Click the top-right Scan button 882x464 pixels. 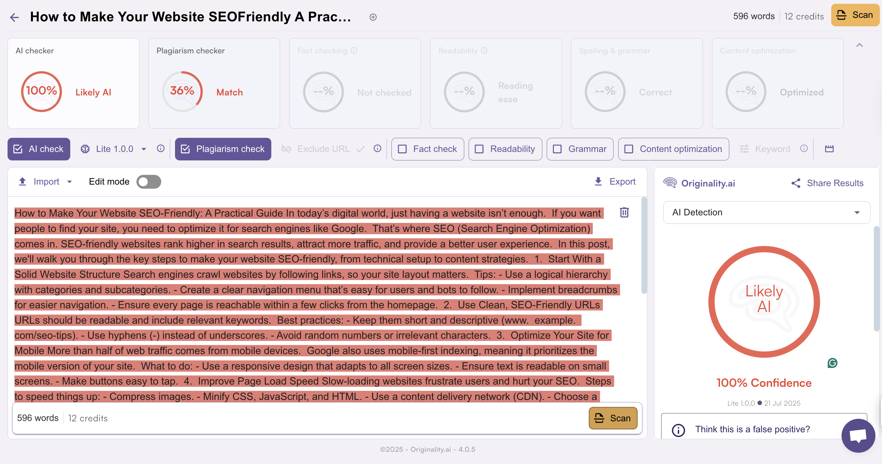coord(855,15)
